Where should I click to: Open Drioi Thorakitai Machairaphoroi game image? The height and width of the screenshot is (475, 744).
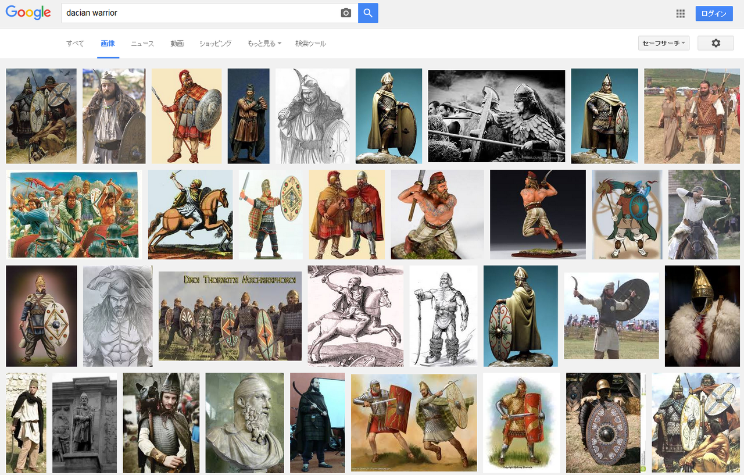[230, 316]
